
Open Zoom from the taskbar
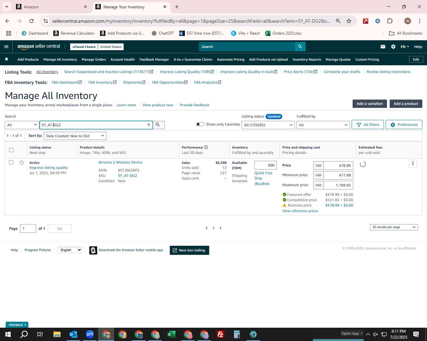pyautogui.click(x=90, y=334)
